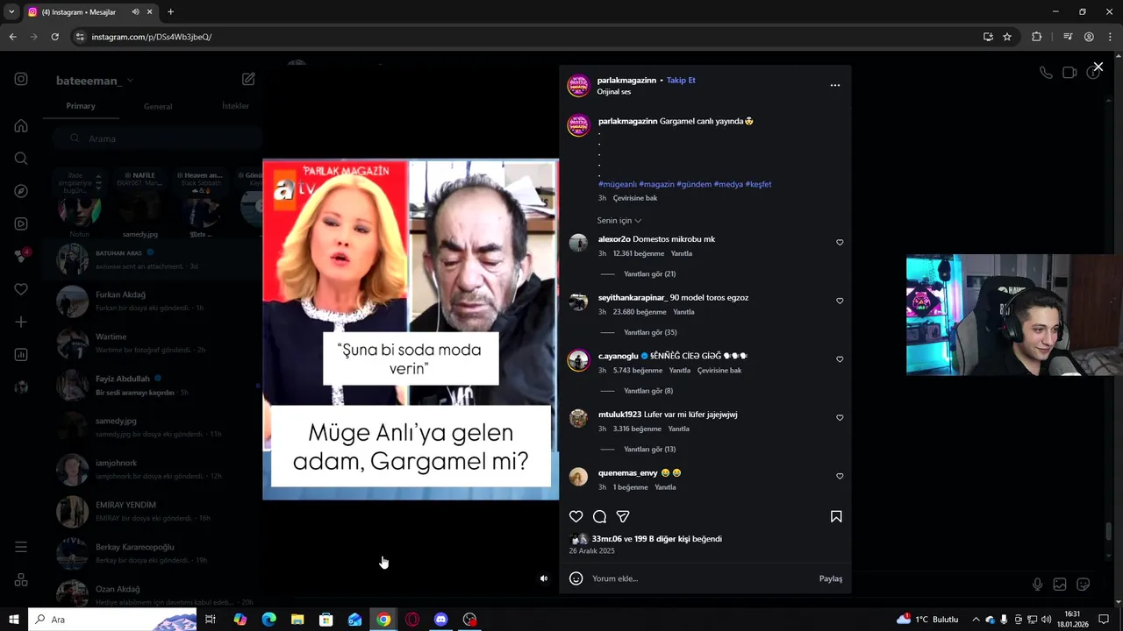The height and width of the screenshot is (631, 1123).
Task: Share post with paper plane icon
Action: point(623,517)
